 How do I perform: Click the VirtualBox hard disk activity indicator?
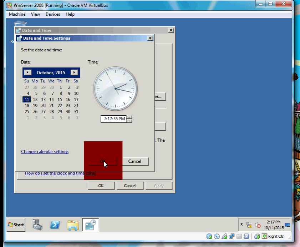coord(209,236)
